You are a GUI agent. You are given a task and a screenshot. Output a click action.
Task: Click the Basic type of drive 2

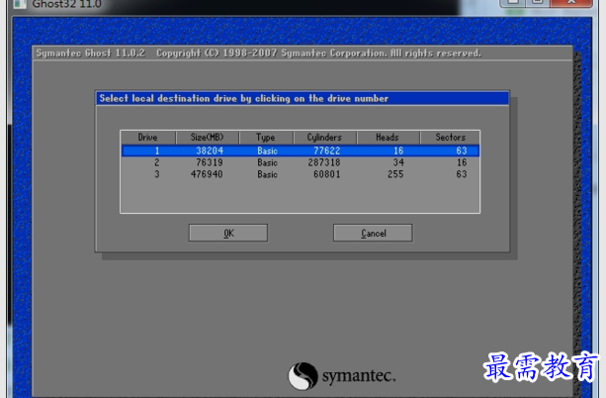[x=268, y=162]
